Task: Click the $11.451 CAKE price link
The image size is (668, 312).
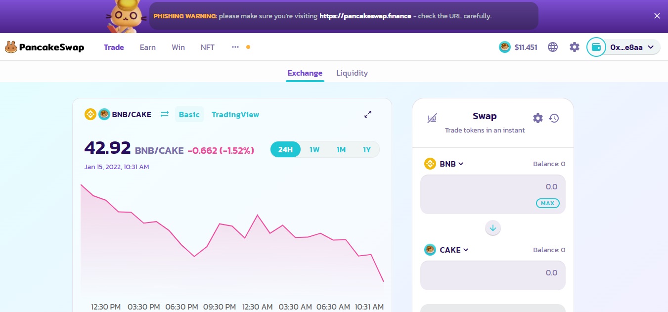Action: [x=526, y=47]
